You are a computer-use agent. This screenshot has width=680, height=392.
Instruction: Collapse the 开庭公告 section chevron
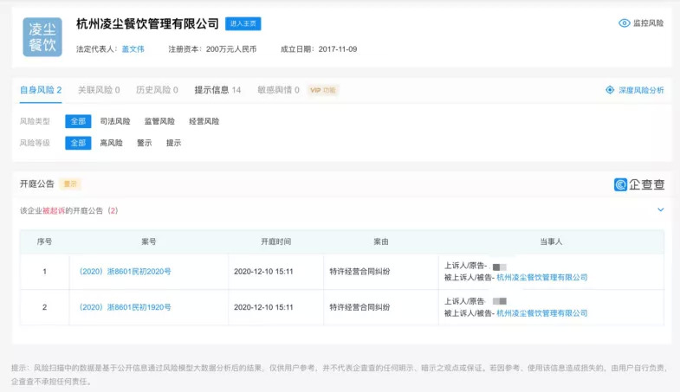pos(660,209)
